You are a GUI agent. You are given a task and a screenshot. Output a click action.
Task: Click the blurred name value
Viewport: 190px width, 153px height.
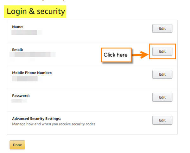coord(27,32)
